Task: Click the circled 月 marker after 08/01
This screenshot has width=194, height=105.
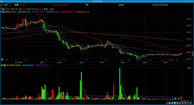Action: click(129, 60)
